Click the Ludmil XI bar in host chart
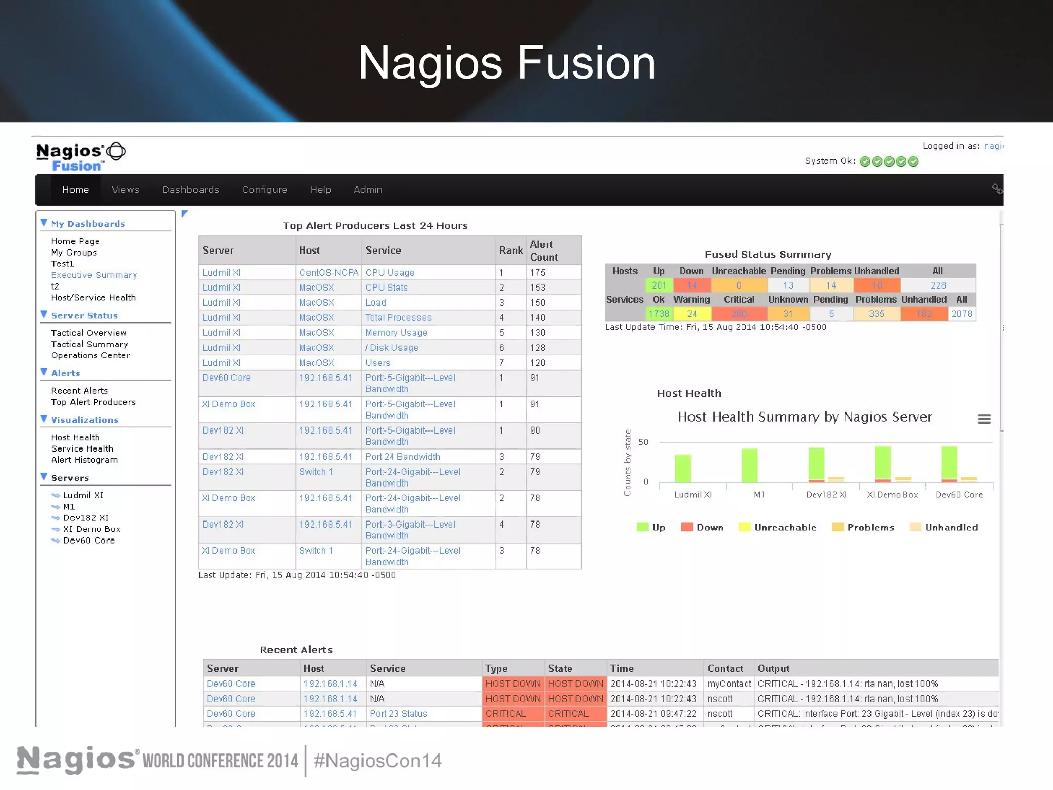The height and width of the screenshot is (790, 1053). (683, 469)
